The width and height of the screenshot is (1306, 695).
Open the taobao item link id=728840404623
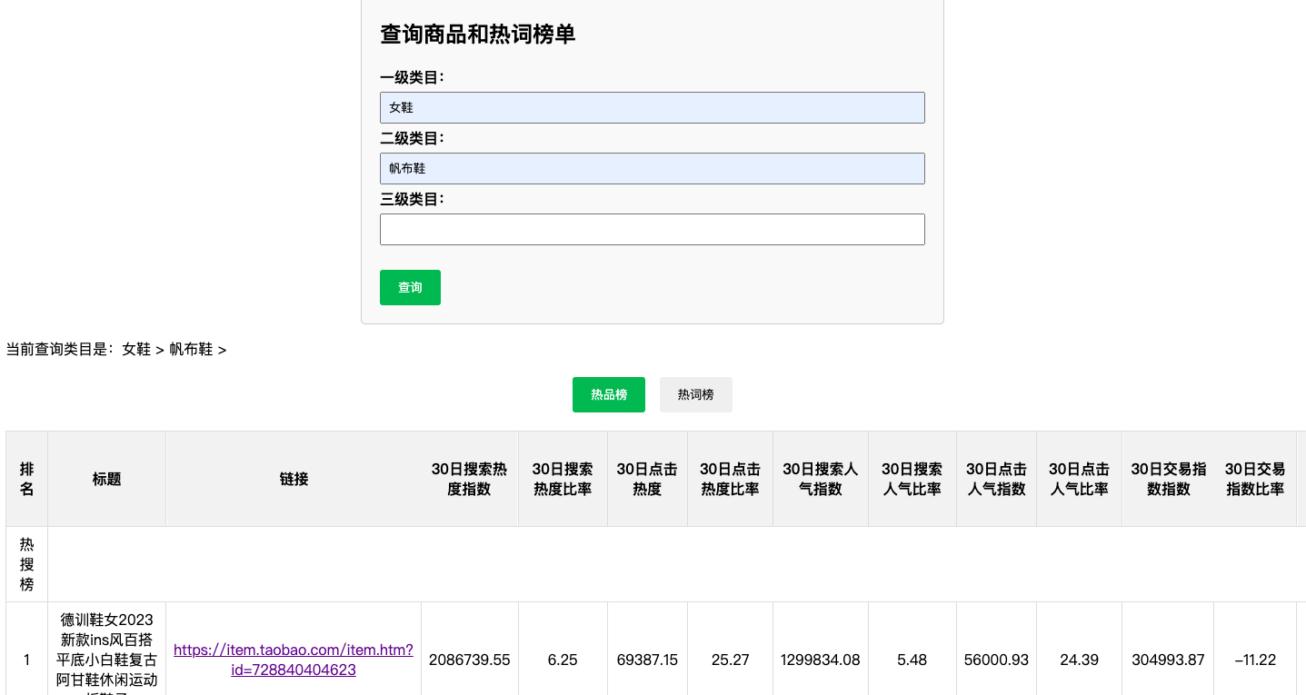coord(294,660)
